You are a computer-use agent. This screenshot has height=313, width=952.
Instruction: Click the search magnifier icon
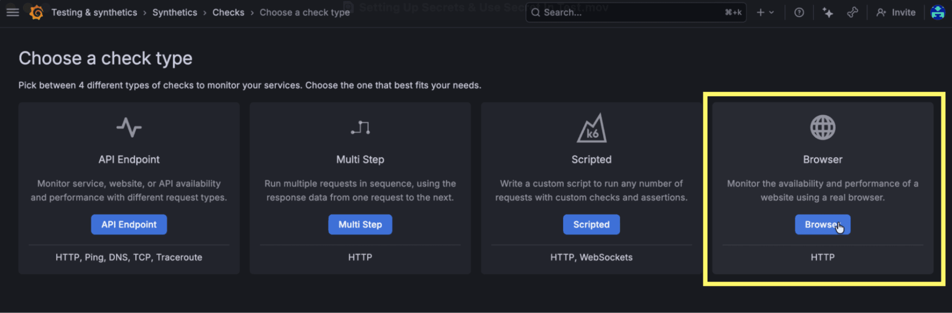point(536,12)
